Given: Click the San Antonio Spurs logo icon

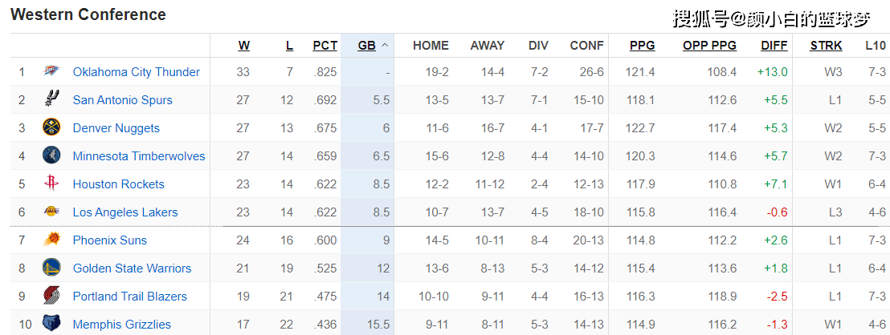Looking at the screenshot, I should coord(51,100).
